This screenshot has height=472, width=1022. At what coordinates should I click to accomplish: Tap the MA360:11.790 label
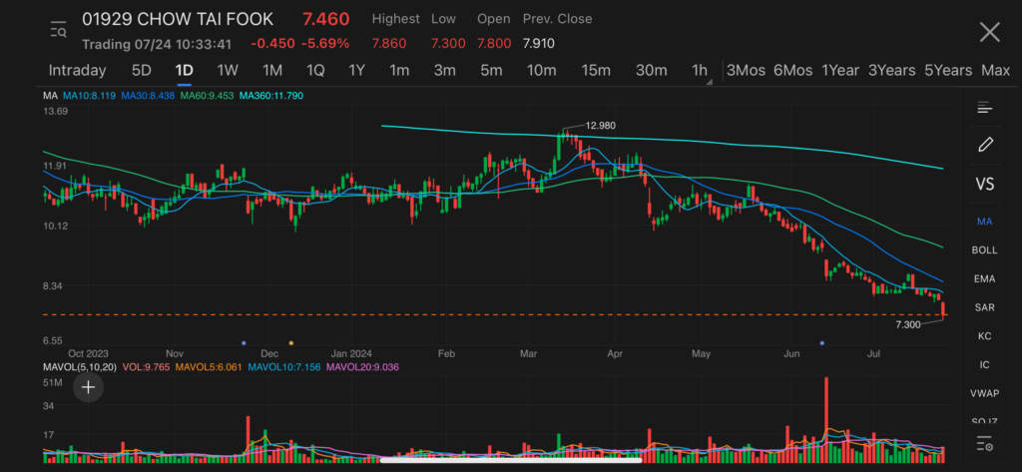pyautogui.click(x=271, y=96)
